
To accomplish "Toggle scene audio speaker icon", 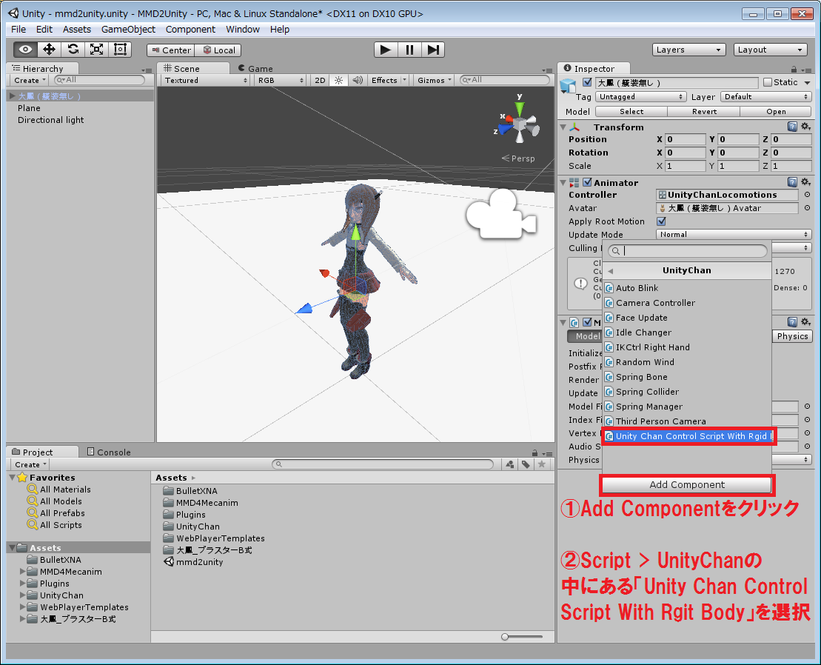I will point(357,80).
